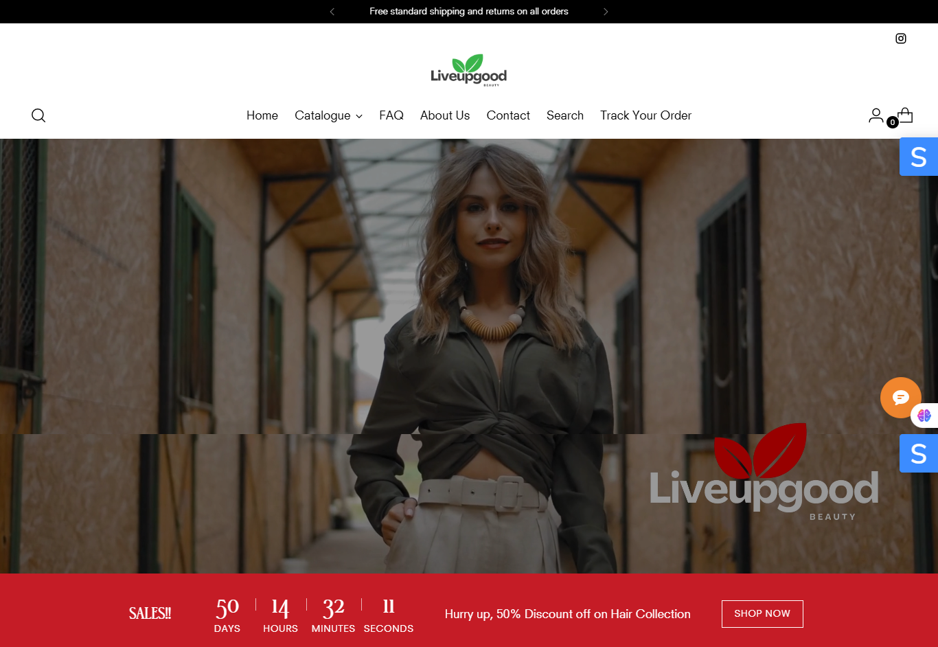Expand the Catalogue dropdown menu
Viewport: 938px width, 647px height.
coord(328,115)
